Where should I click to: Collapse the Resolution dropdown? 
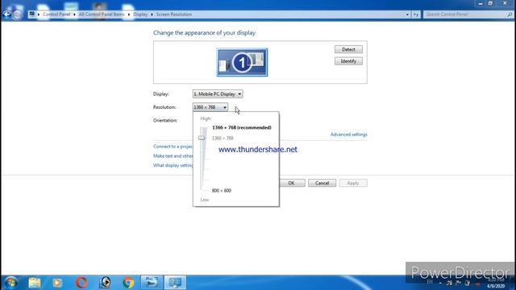[x=210, y=107]
